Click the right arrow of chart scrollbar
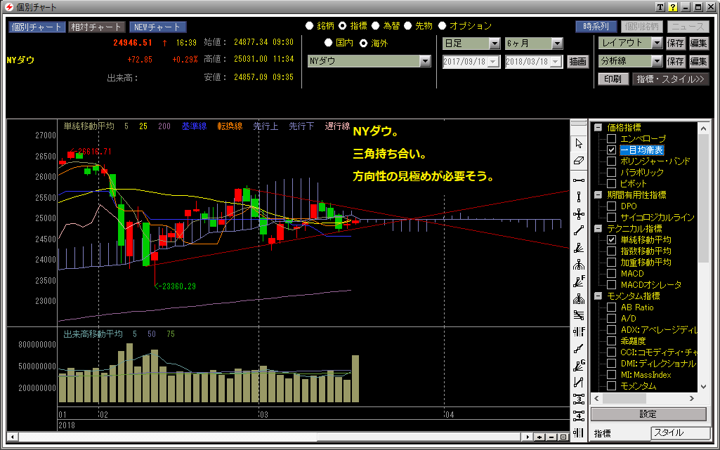720x450 pixels. [528, 437]
